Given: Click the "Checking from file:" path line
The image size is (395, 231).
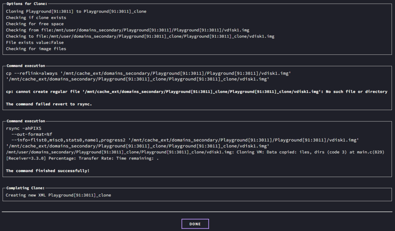Looking at the screenshot, I should (x=128, y=30).
